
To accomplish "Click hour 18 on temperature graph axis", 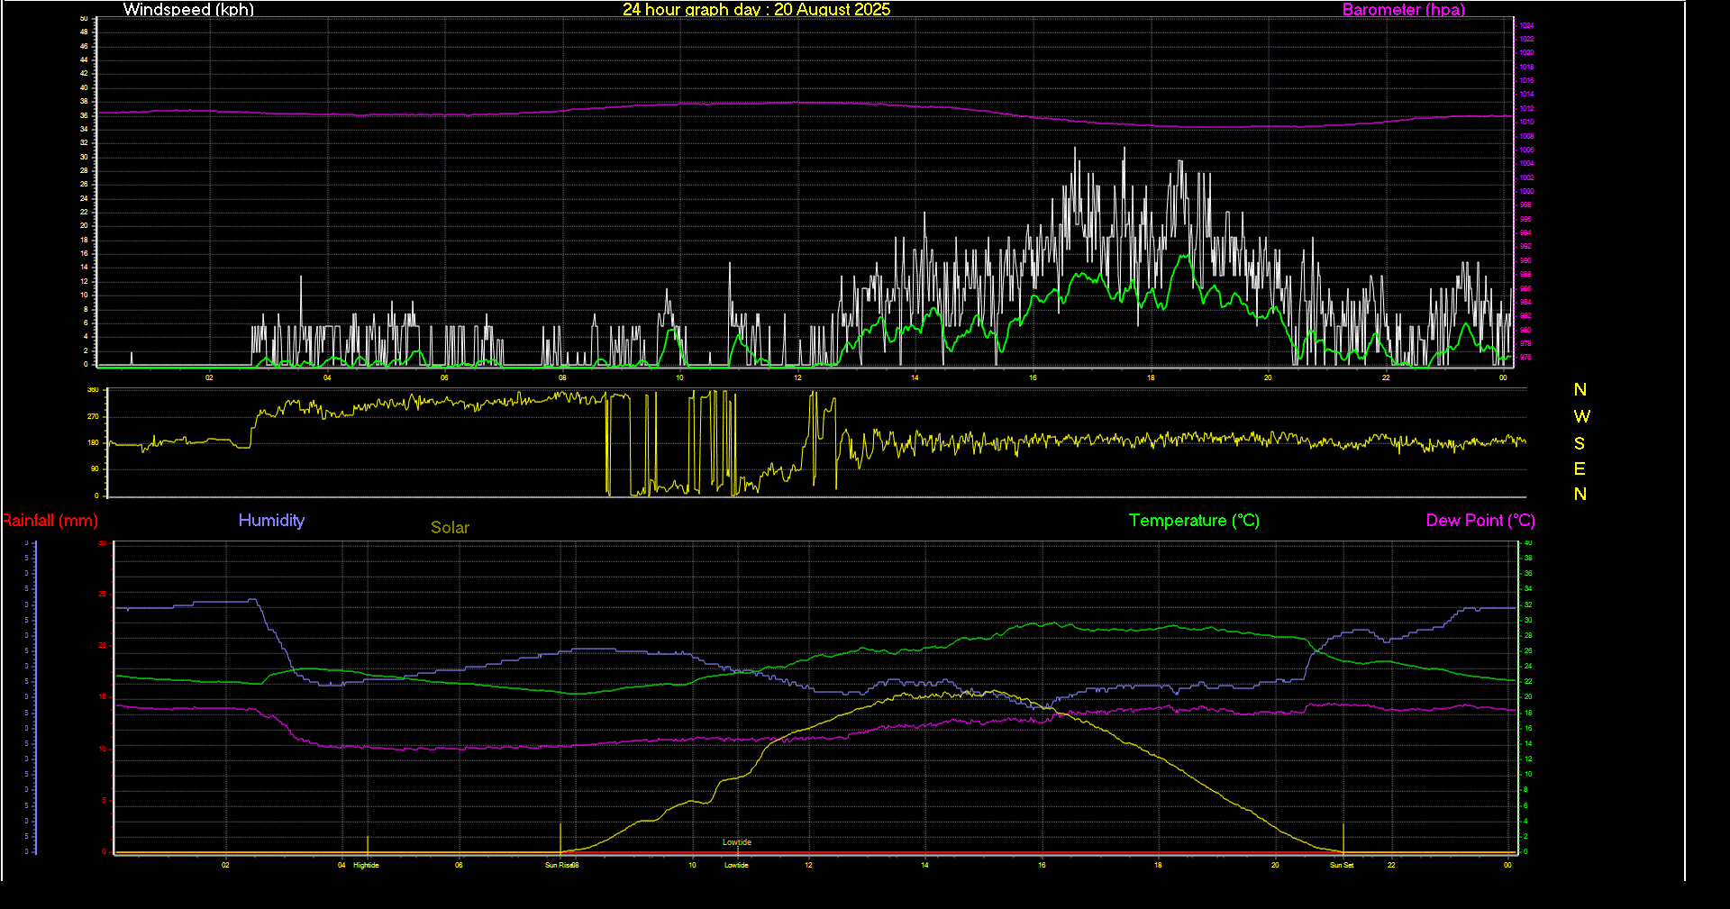I will pyautogui.click(x=1158, y=865).
